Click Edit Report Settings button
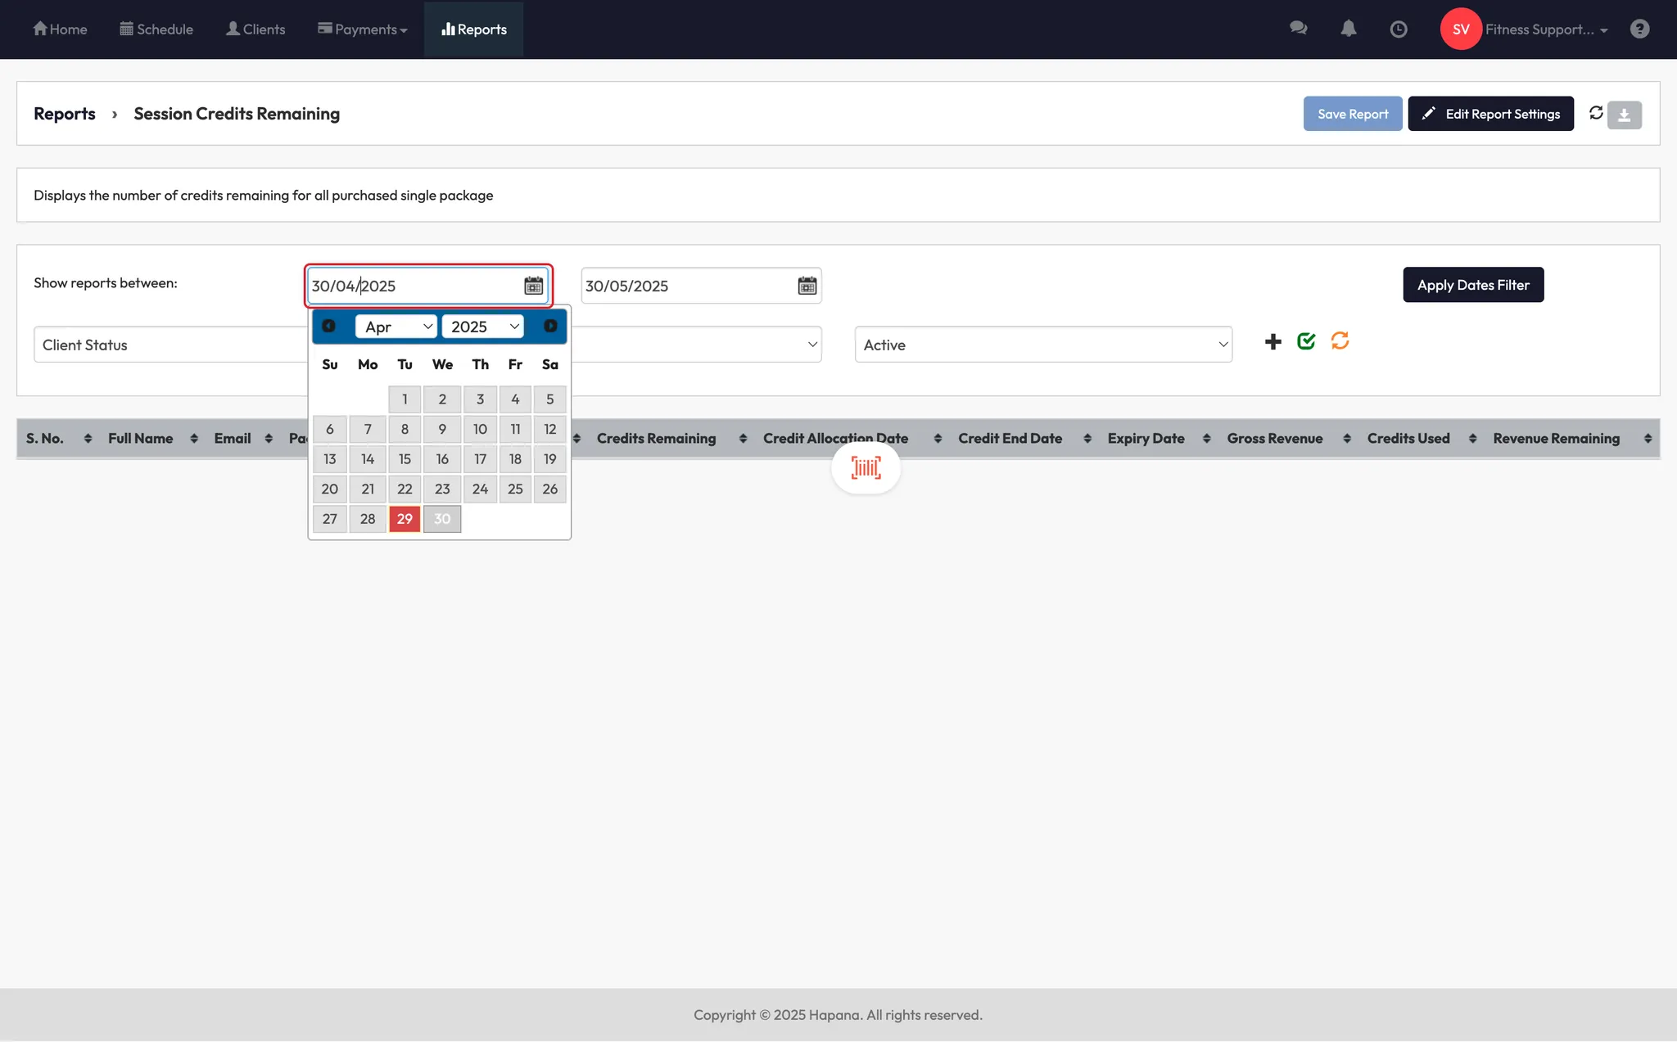The width and height of the screenshot is (1677, 1042). click(x=1490, y=114)
